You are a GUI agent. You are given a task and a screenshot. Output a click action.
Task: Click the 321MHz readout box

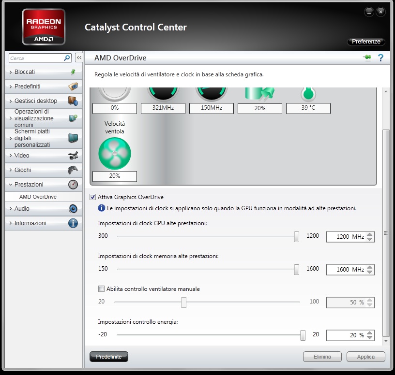(x=163, y=108)
